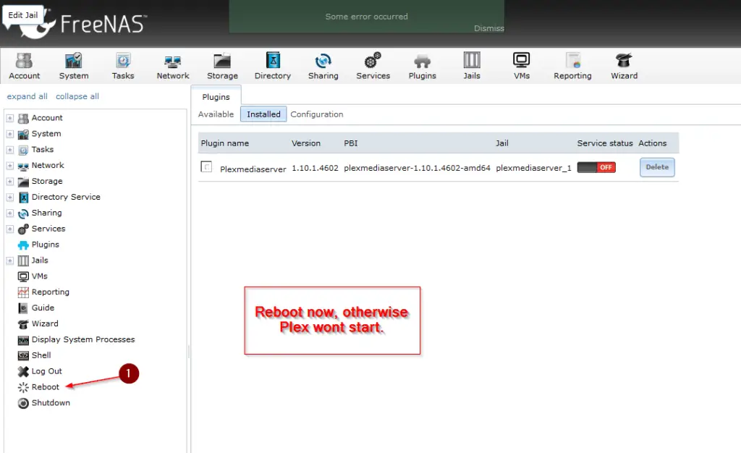Screen dimensions: 741x453
Task: Click the collapse all link
Action: [x=77, y=96]
